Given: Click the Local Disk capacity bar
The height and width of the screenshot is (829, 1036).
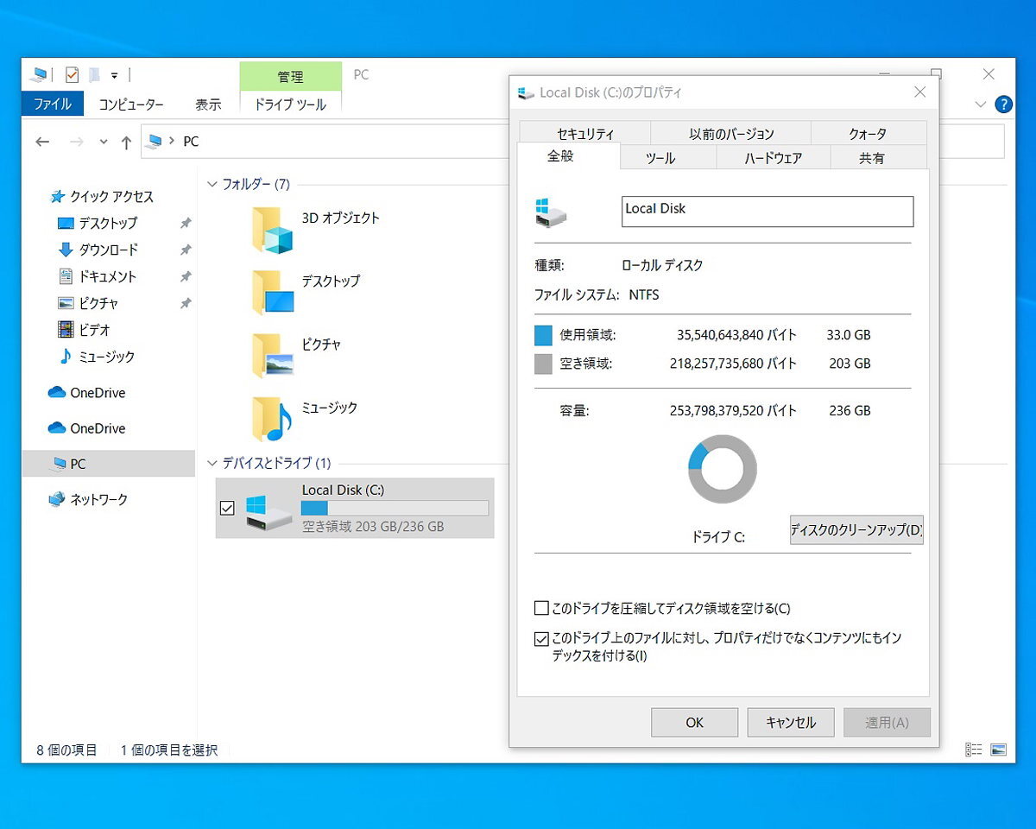Looking at the screenshot, I should [395, 508].
